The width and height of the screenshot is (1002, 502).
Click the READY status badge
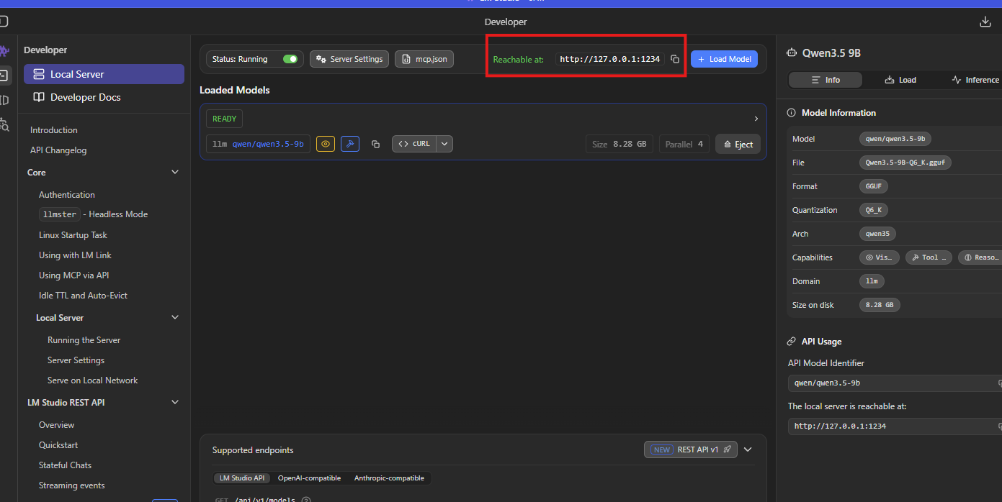224,119
